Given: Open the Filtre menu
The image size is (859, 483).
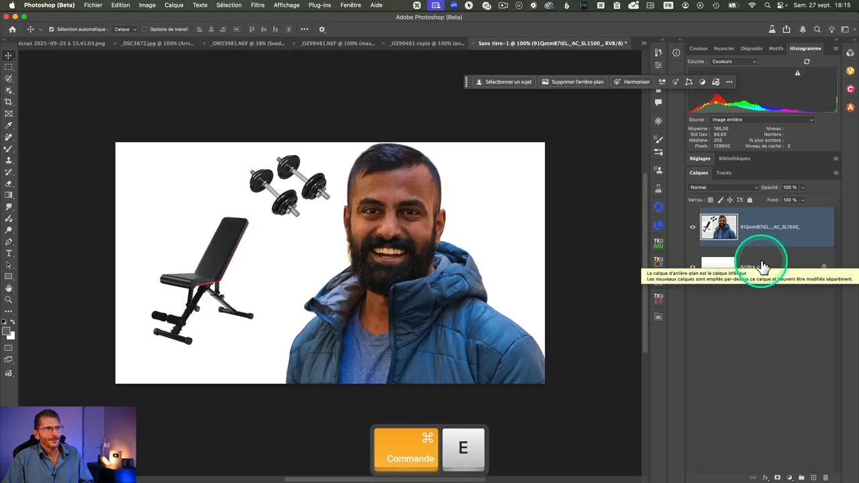Looking at the screenshot, I should point(257,5).
